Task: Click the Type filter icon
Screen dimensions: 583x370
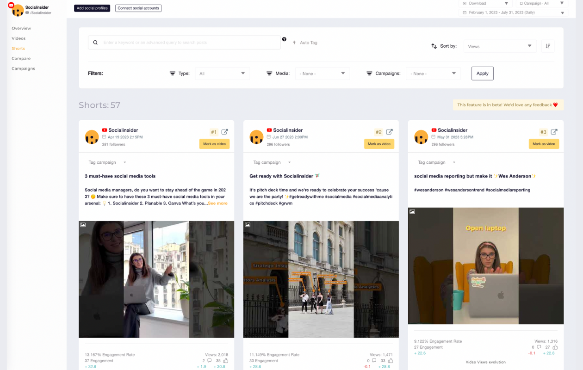Action: (x=173, y=74)
